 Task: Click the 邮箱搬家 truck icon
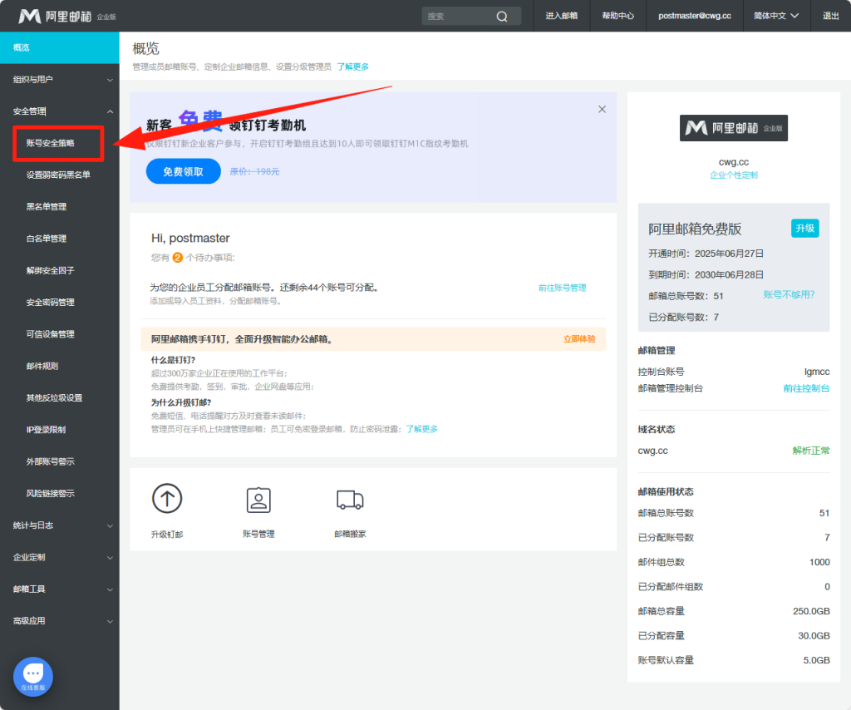point(350,500)
